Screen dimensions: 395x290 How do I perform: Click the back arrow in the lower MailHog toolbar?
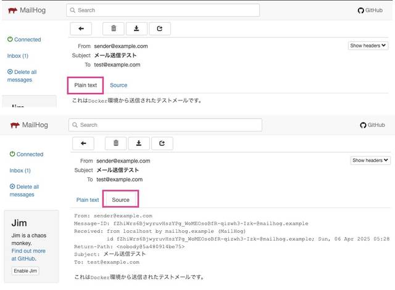coord(83,143)
